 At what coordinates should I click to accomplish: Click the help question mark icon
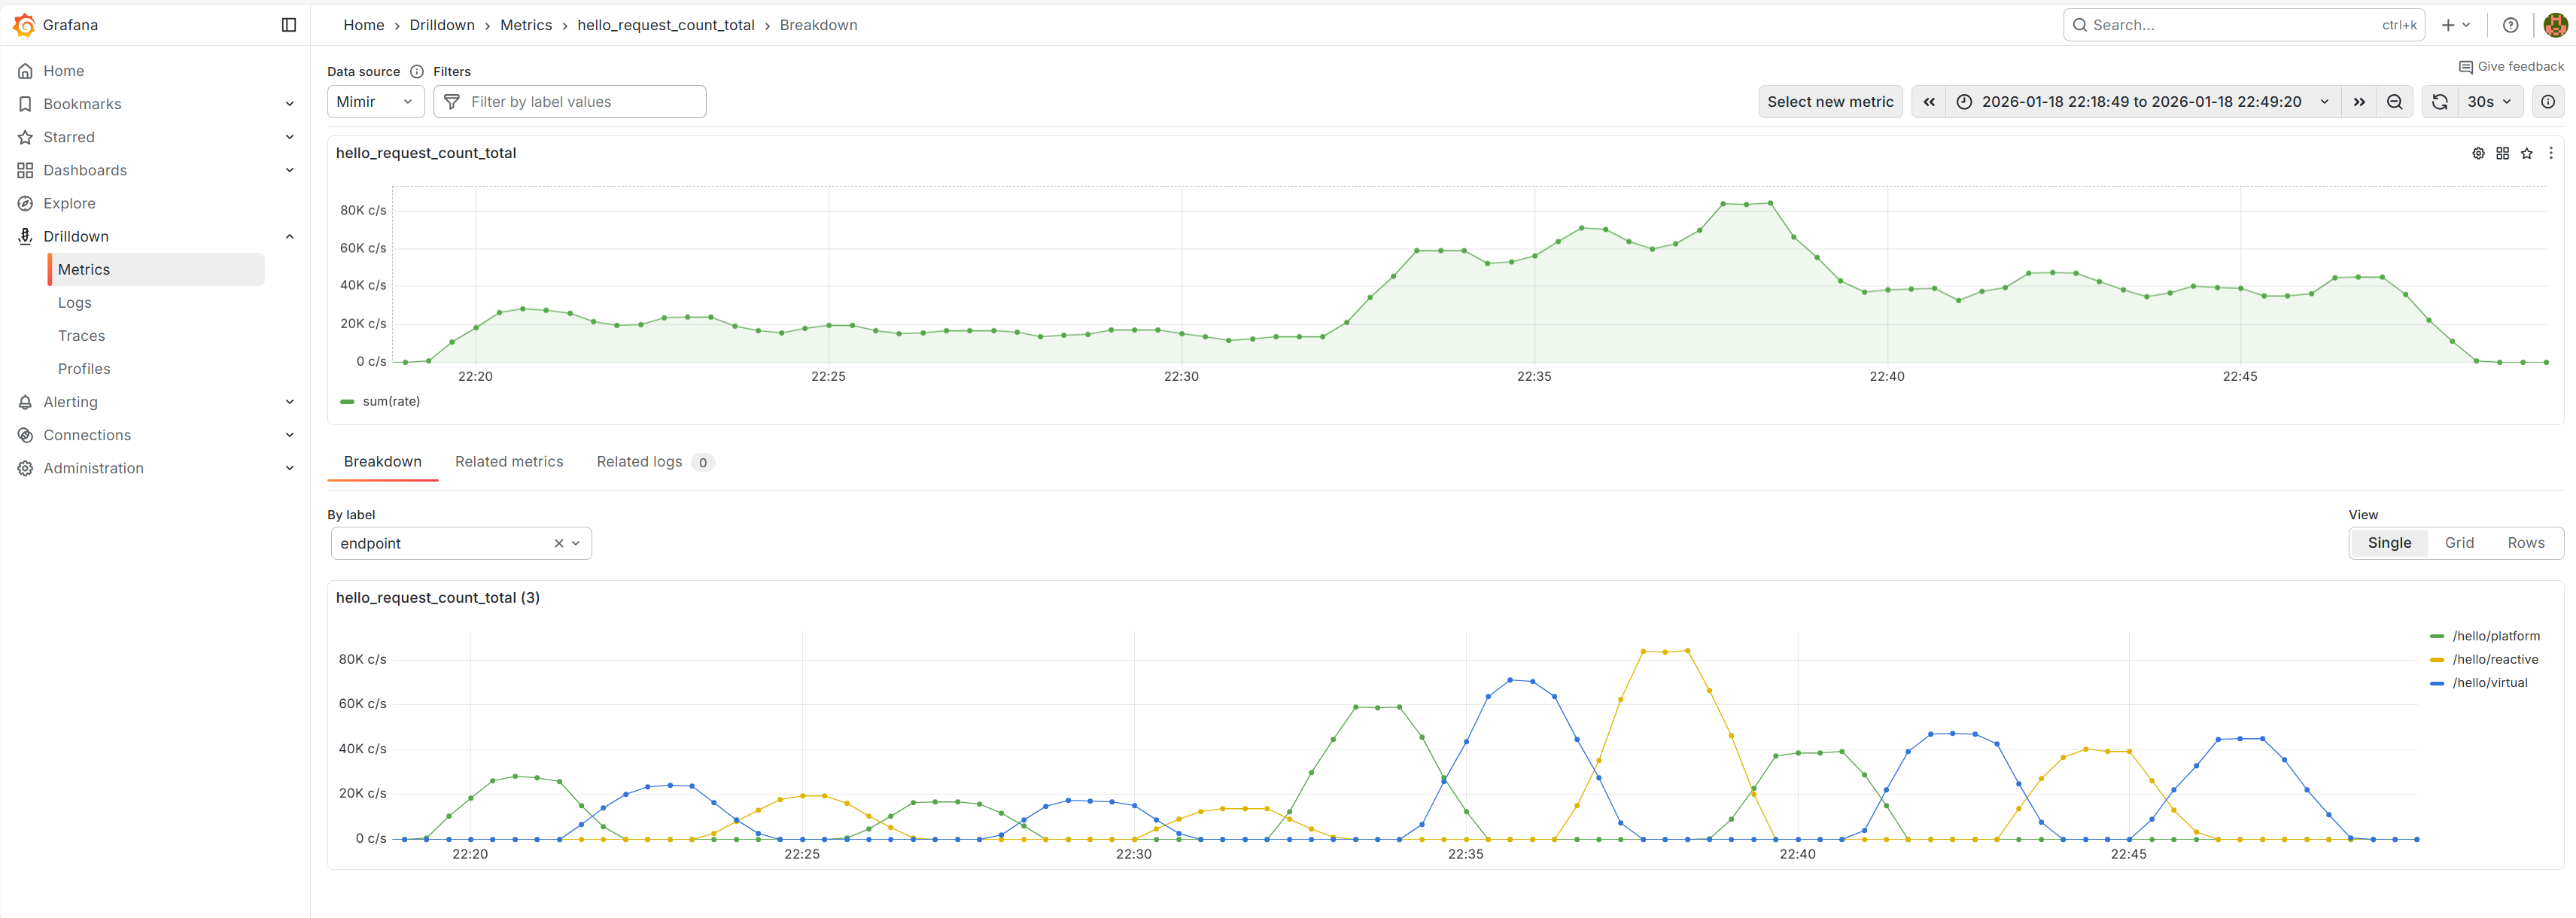click(x=2510, y=25)
